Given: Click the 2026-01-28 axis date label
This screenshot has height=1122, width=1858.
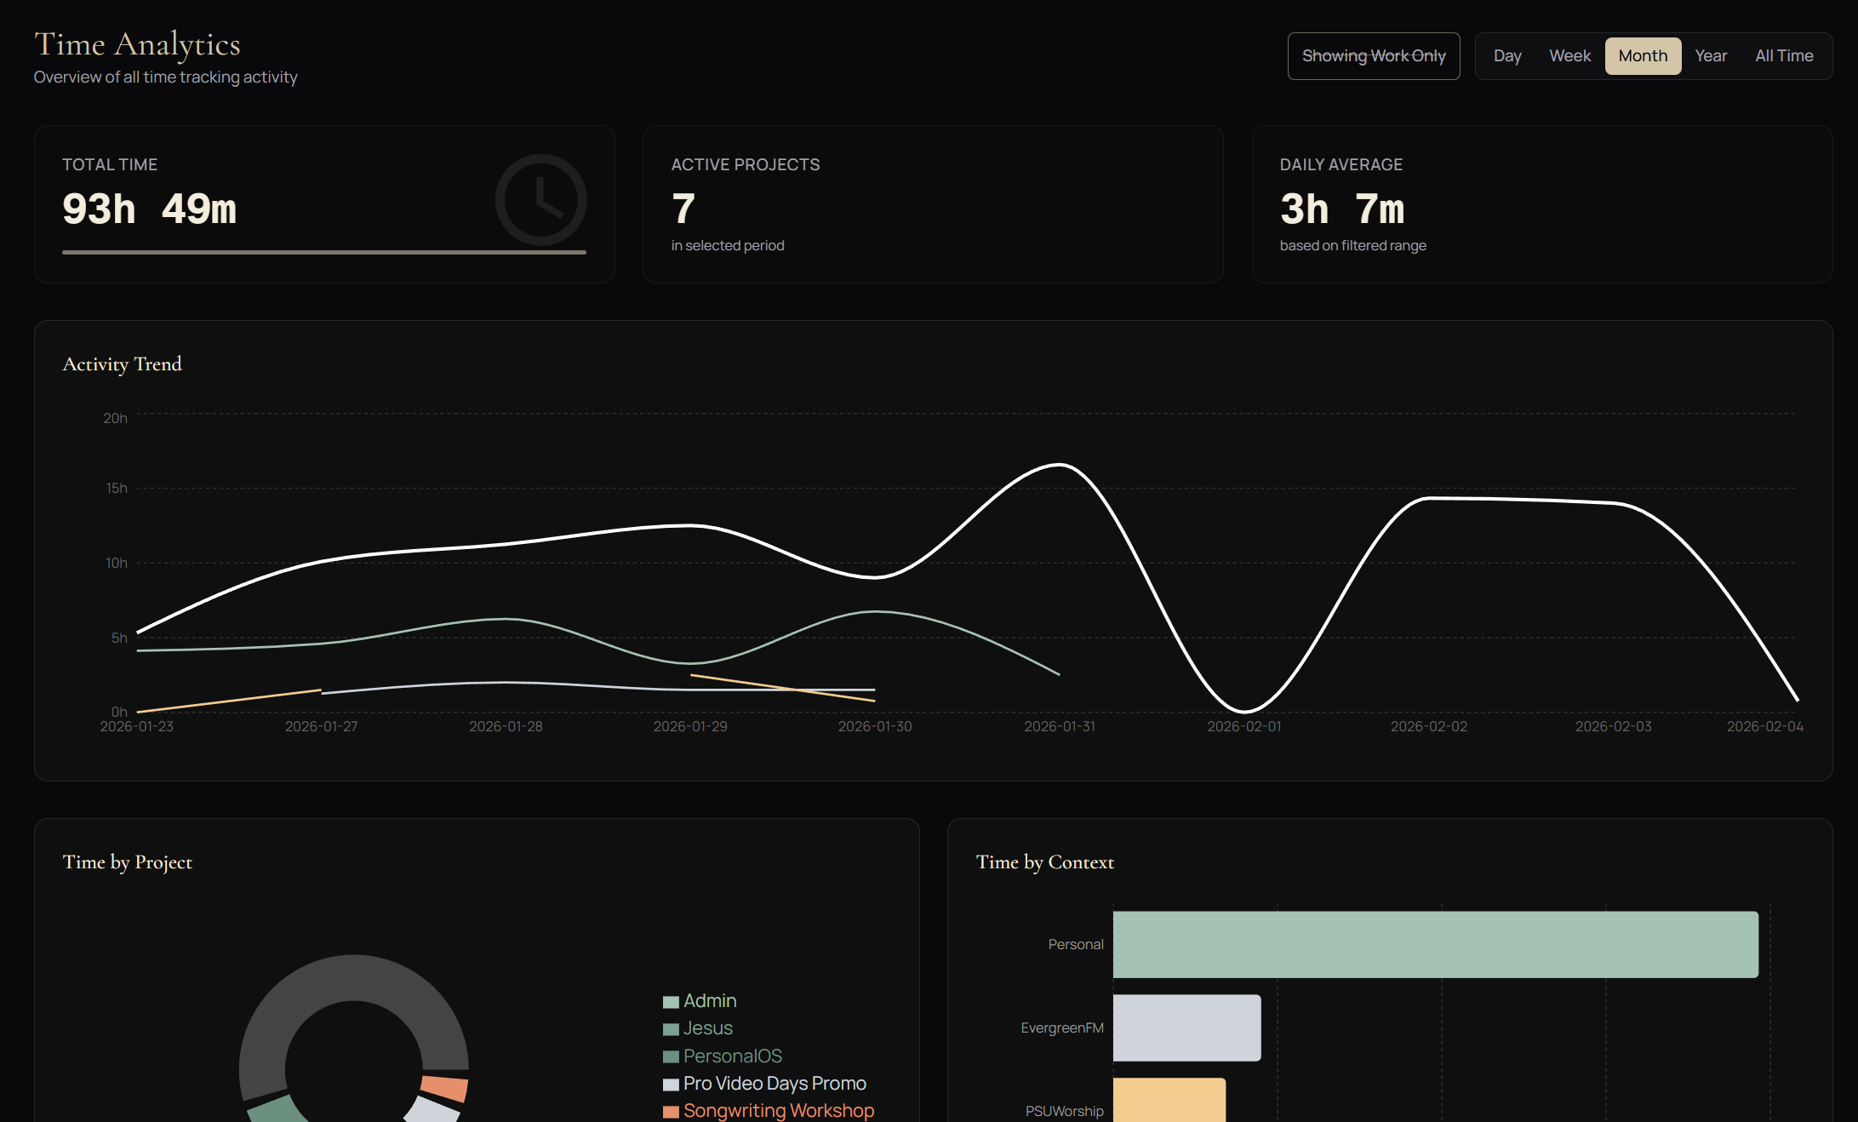Looking at the screenshot, I should (506, 727).
